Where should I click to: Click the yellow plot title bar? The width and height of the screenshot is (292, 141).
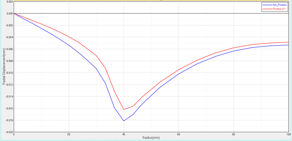[151, 0]
